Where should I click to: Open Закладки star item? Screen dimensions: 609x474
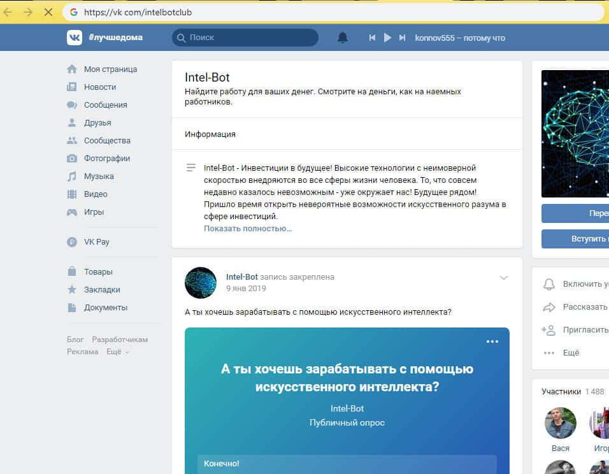click(x=101, y=289)
